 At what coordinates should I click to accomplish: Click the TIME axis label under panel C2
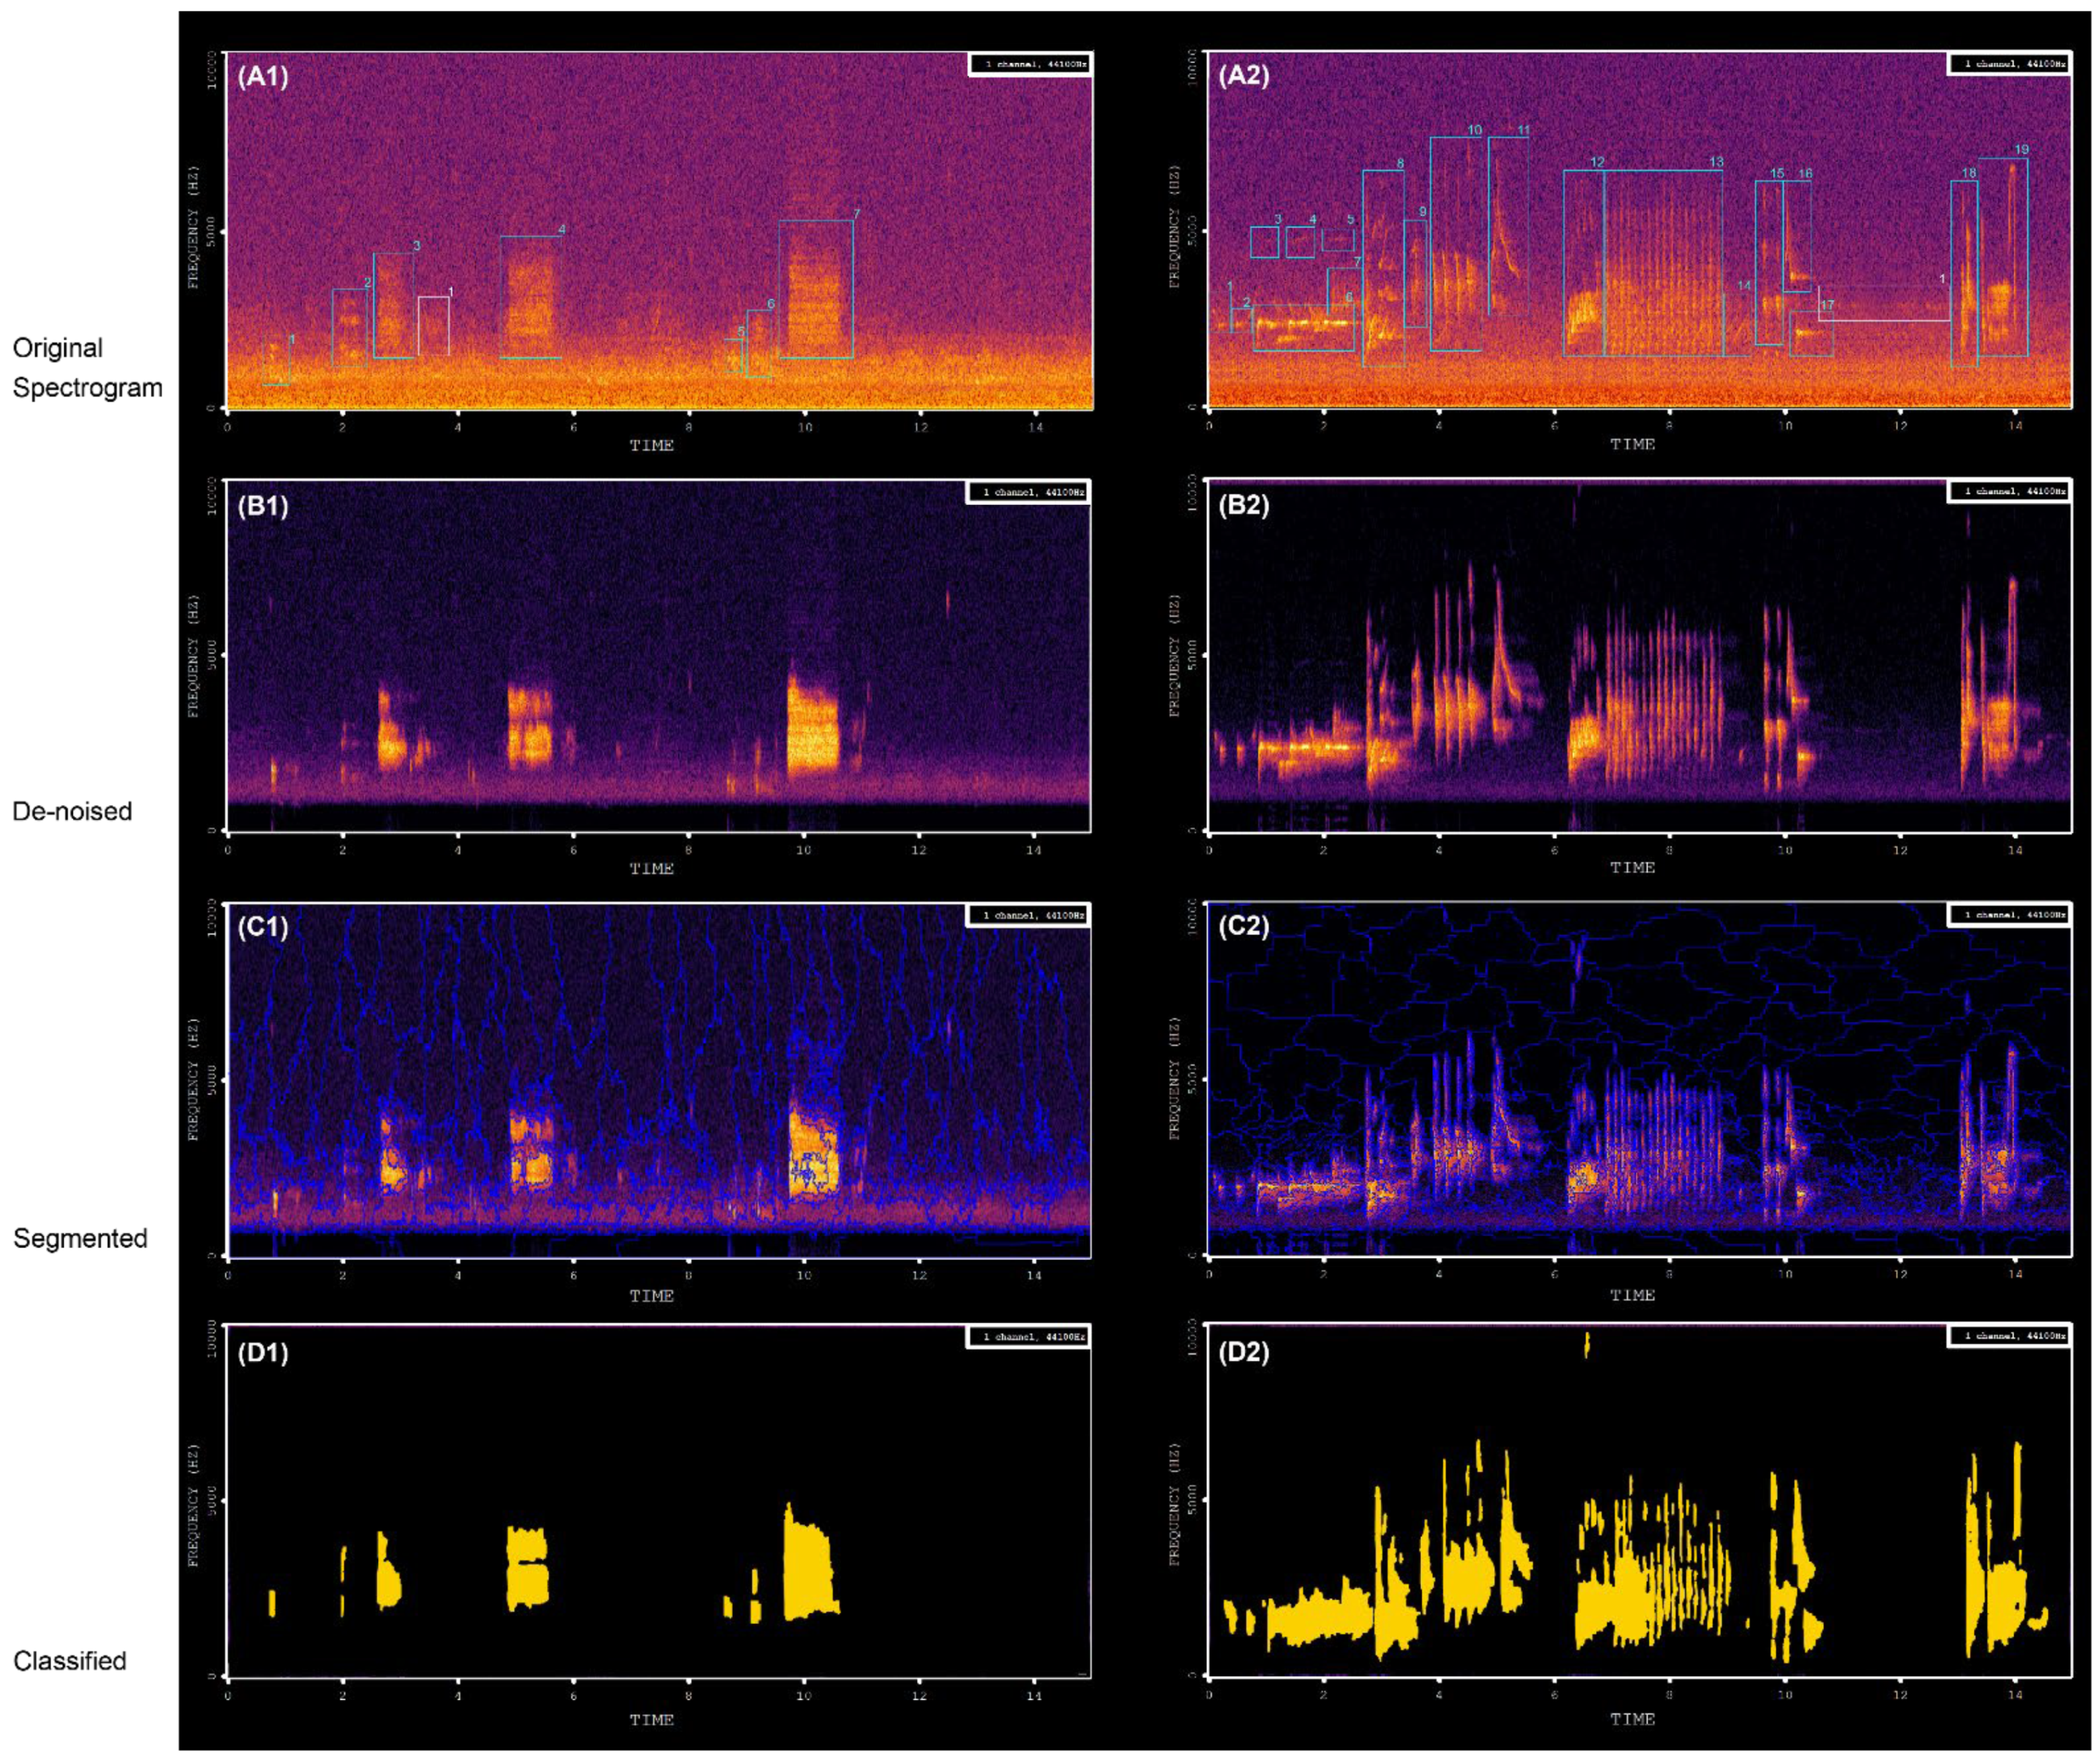1632,1295
